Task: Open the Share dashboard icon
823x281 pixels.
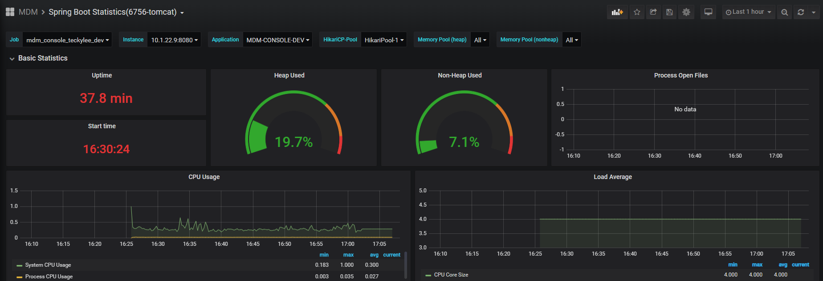Action: (653, 12)
